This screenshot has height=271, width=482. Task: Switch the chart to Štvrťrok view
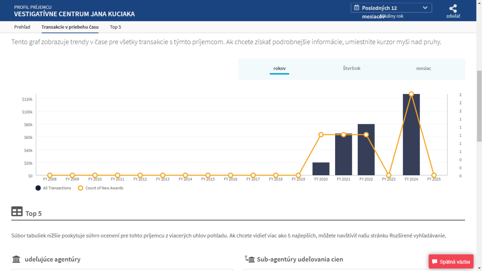352,68
